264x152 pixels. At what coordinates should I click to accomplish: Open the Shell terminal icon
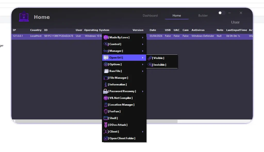[x=105, y=118]
